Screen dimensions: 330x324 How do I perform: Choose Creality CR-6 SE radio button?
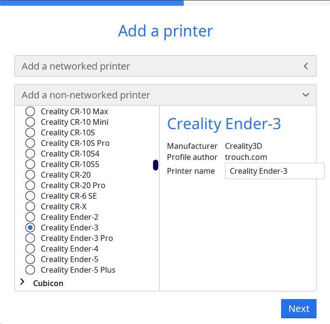pos(30,196)
